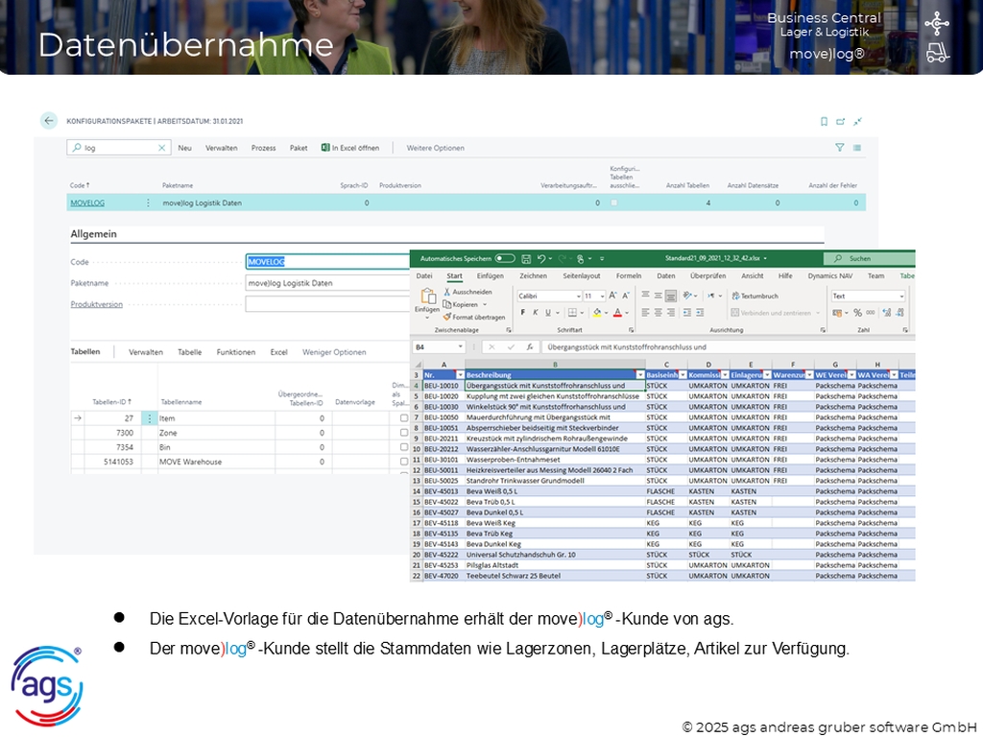Screen dimensions: 983x737
Task: Check the Dimension checkbox for the Item row
Action: point(404,418)
